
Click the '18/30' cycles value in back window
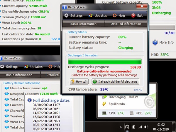click(x=169, y=33)
